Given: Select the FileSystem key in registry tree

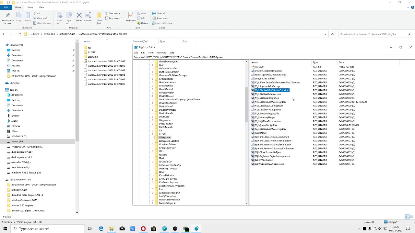Looking at the screenshot, I should 165,138.
